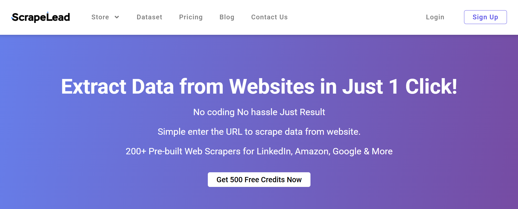Click the word Websites in headline
The width and height of the screenshot is (518, 209).
click(x=272, y=86)
